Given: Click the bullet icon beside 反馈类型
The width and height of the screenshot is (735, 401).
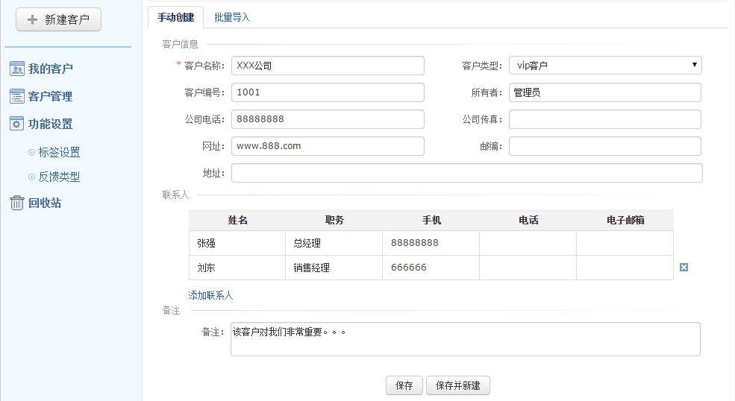Looking at the screenshot, I should point(32,177).
